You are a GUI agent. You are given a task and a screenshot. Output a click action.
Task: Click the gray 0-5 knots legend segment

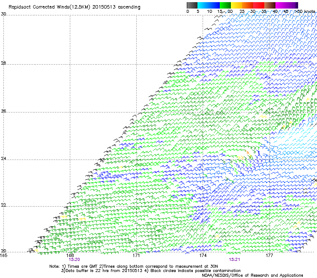[x=192, y=5]
